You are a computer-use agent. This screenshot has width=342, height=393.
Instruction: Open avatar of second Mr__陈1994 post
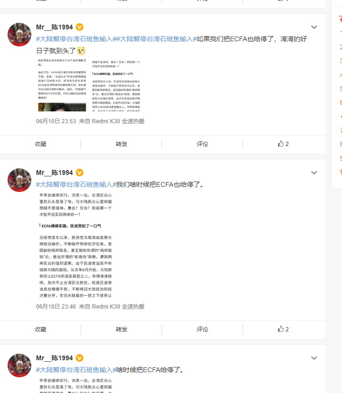(x=19, y=180)
